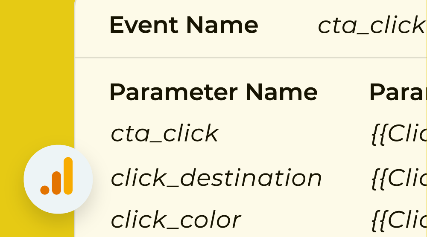Click the card's rounded top-left corner

point(78,3)
